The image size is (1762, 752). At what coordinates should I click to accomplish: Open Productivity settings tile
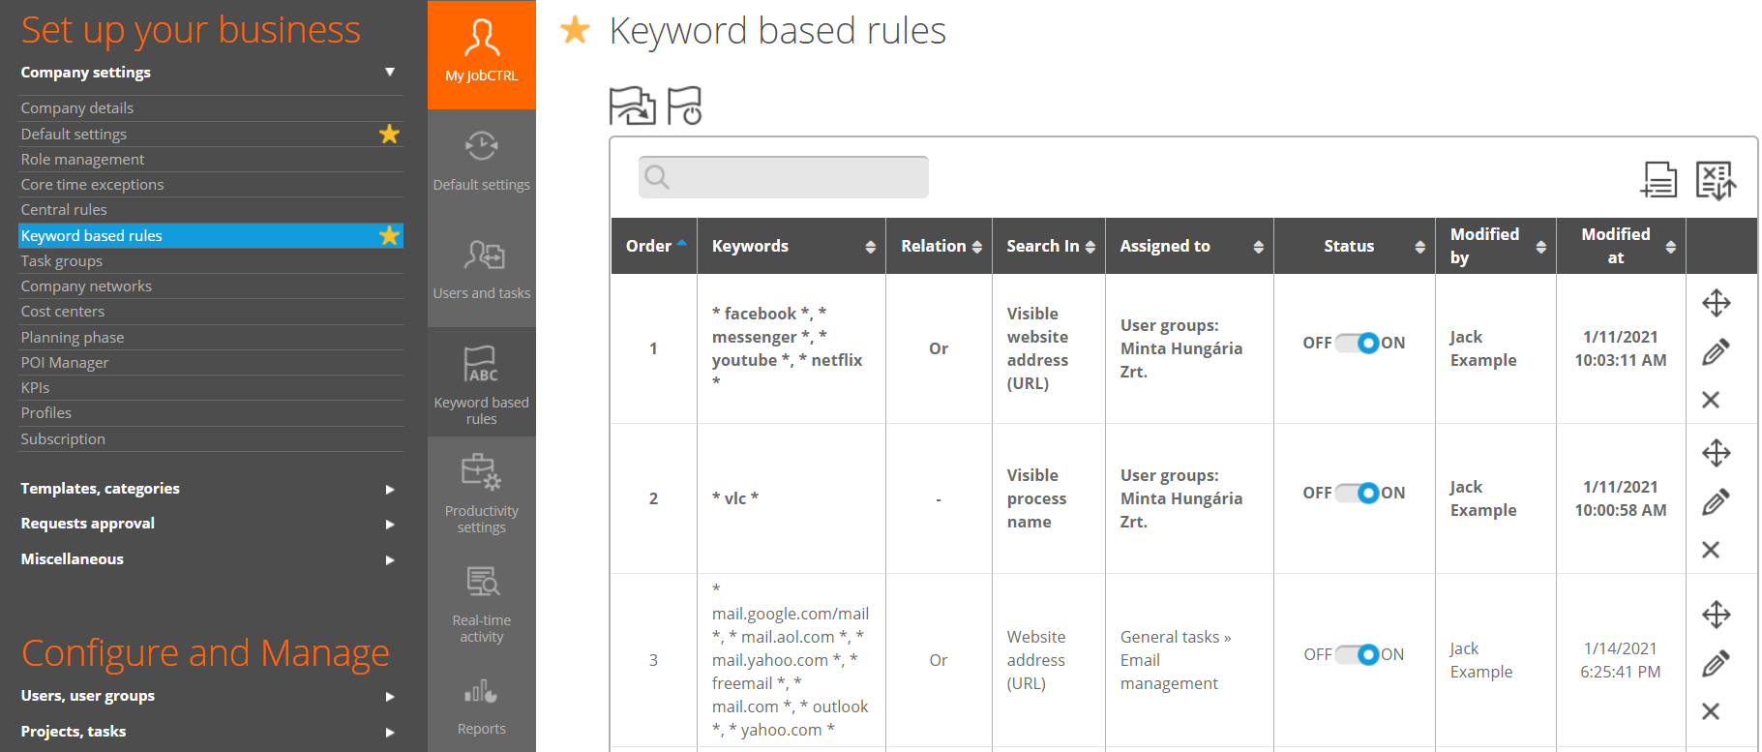pyautogui.click(x=481, y=492)
